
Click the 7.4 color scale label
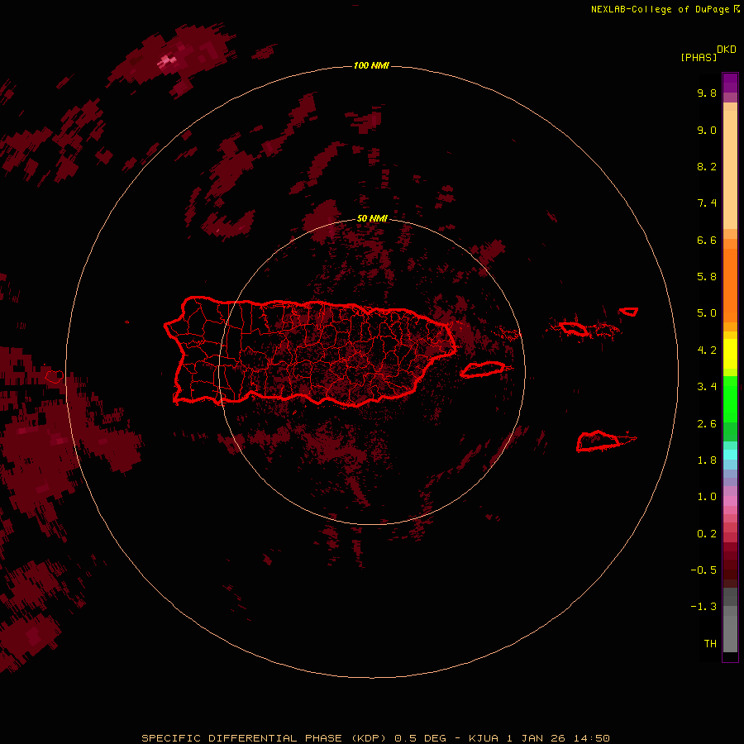click(707, 203)
